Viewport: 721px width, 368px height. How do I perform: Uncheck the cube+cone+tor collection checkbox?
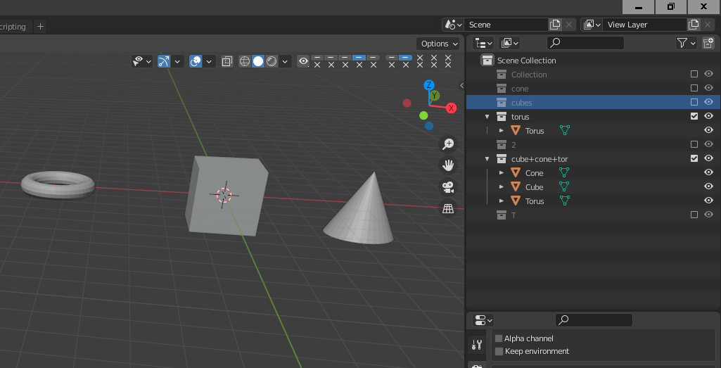(694, 159)
